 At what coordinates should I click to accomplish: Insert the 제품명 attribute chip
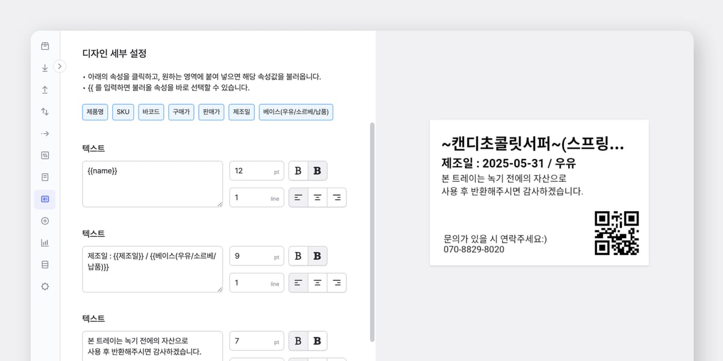coord(95,112)
